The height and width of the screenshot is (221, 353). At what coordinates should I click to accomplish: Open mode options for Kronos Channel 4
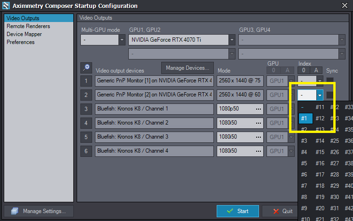258,152
